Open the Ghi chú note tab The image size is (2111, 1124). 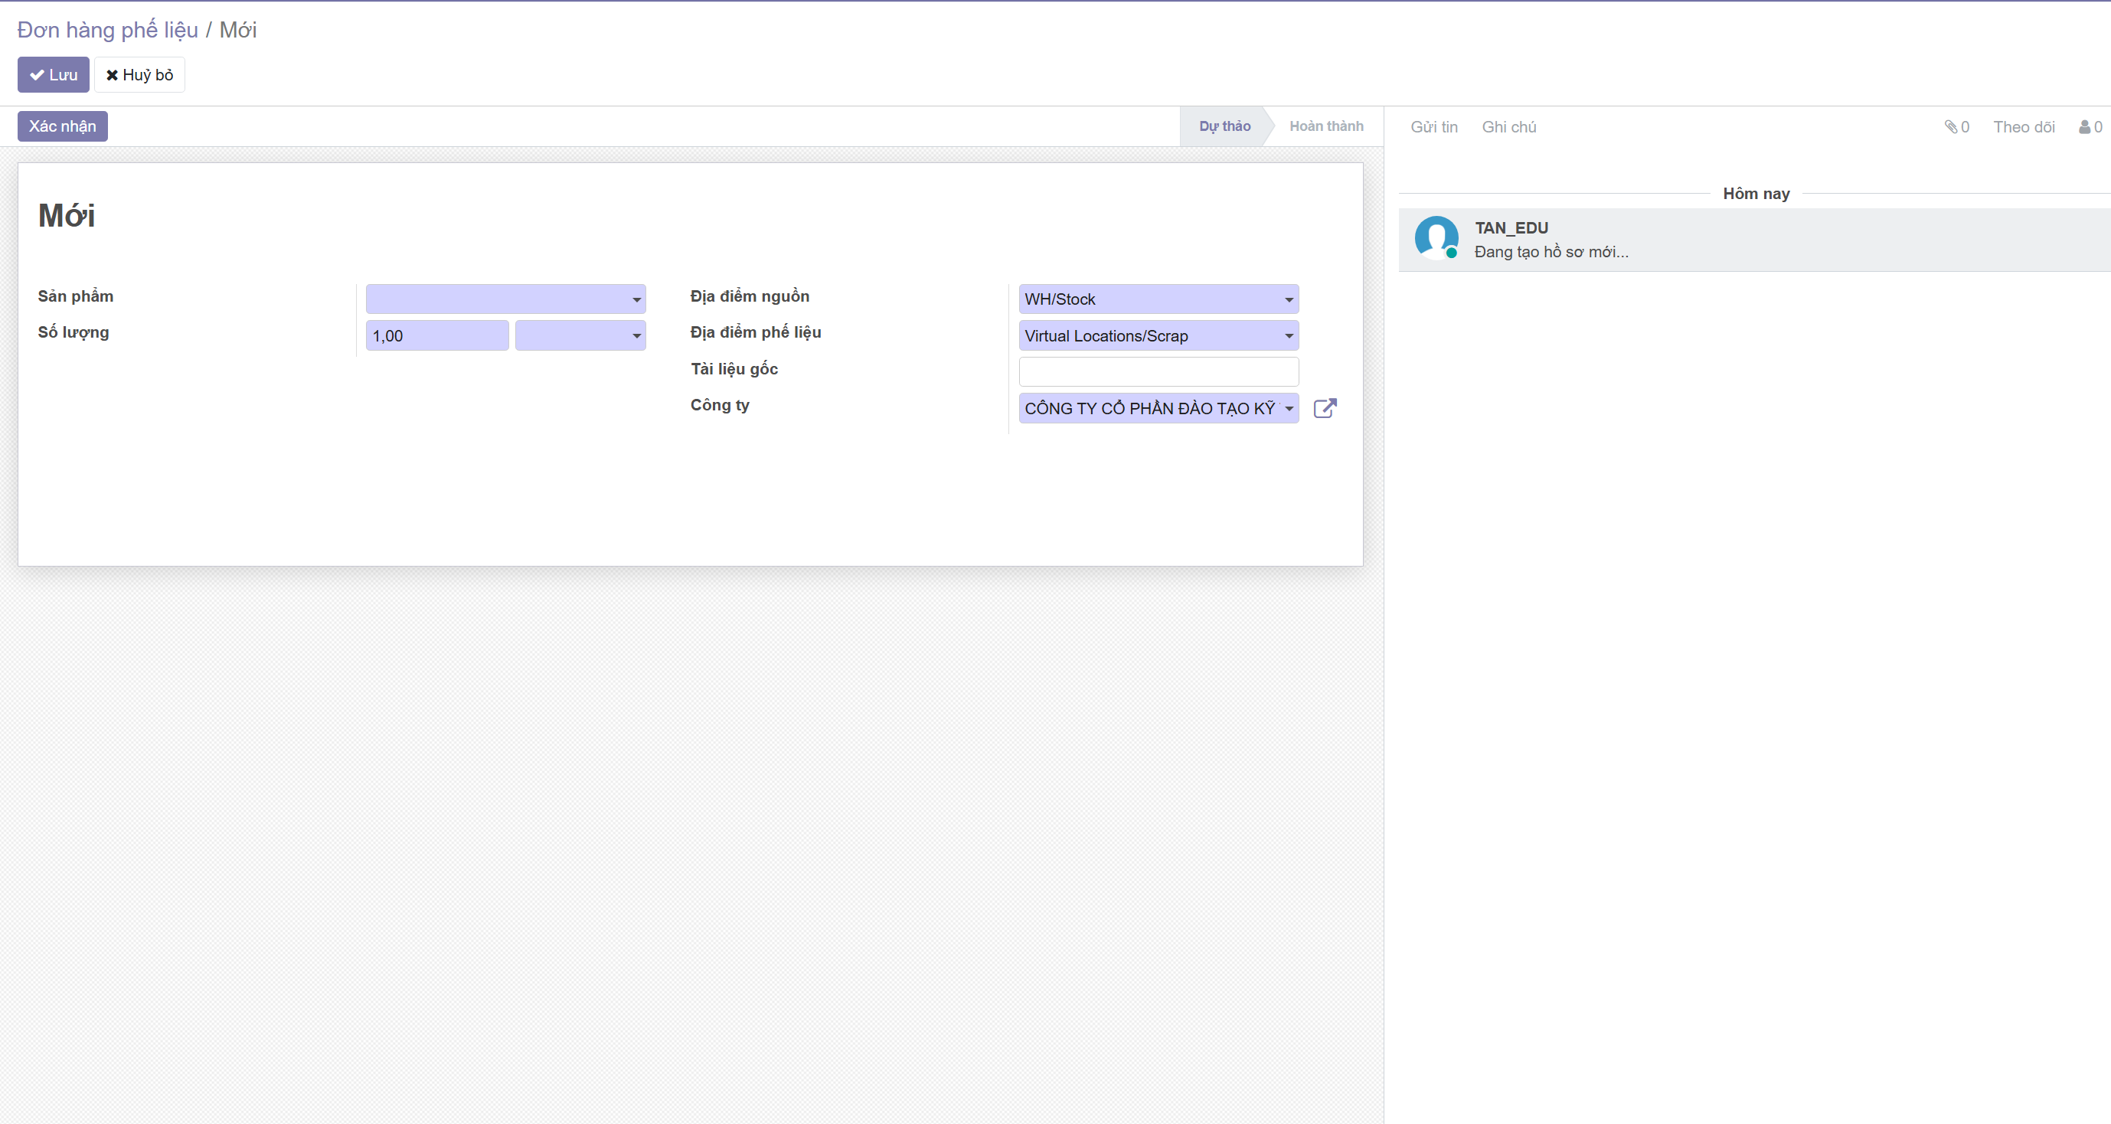point(1508,127)
